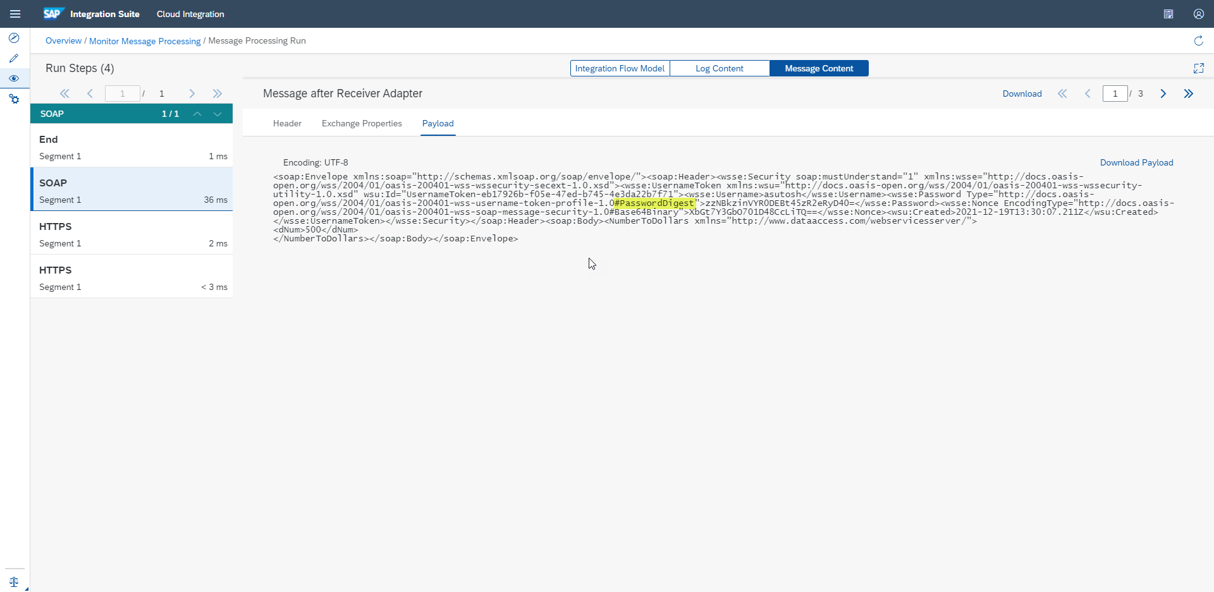Viewport: 1214px width, 592px height.
Task: Open the Exchange Properties tab
Action: pos(362,123)
